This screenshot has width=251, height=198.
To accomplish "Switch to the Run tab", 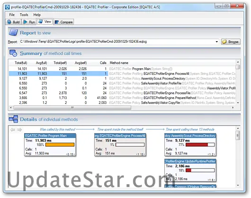I will point(29,22).
